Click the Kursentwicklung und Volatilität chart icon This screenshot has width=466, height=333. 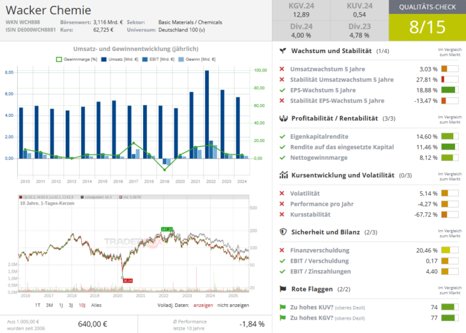coord(283,175)
